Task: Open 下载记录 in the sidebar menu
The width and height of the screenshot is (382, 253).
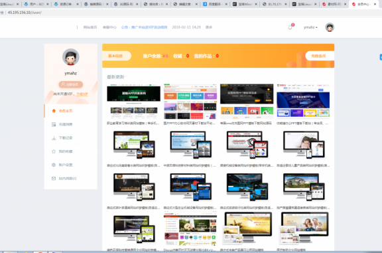Action: [x=66, y=138]
